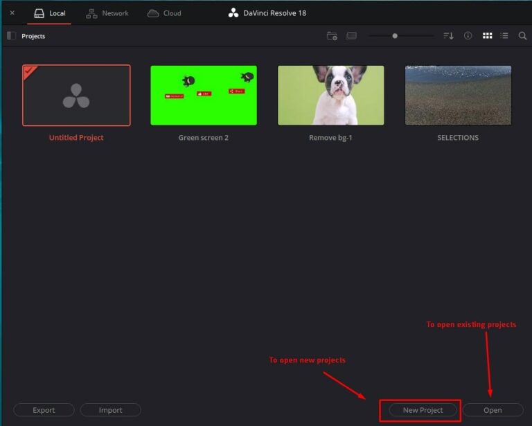This screenshot has height=426, width=532.
Task: Select the SELECTIONS project thumbnail
Action: coord(458,96)
